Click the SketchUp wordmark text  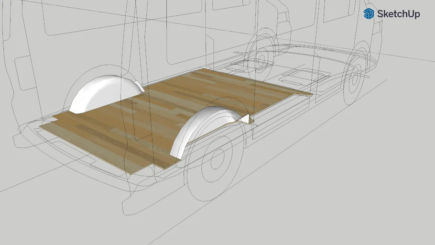pyautogui.click(x=398, y=14)
